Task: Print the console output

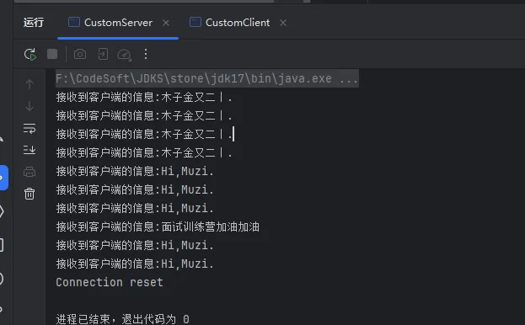Action: pos(29,172)
